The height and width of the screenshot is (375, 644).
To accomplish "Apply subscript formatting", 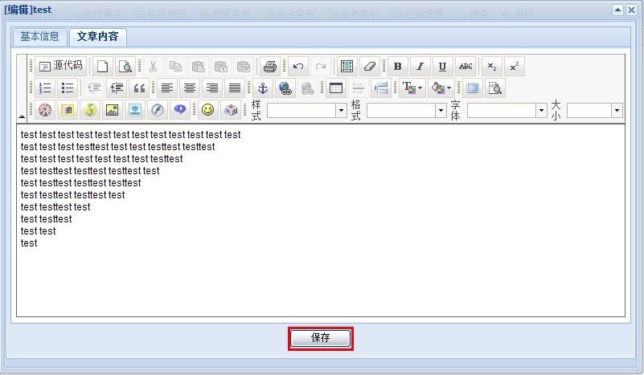I will pos(492,67).
